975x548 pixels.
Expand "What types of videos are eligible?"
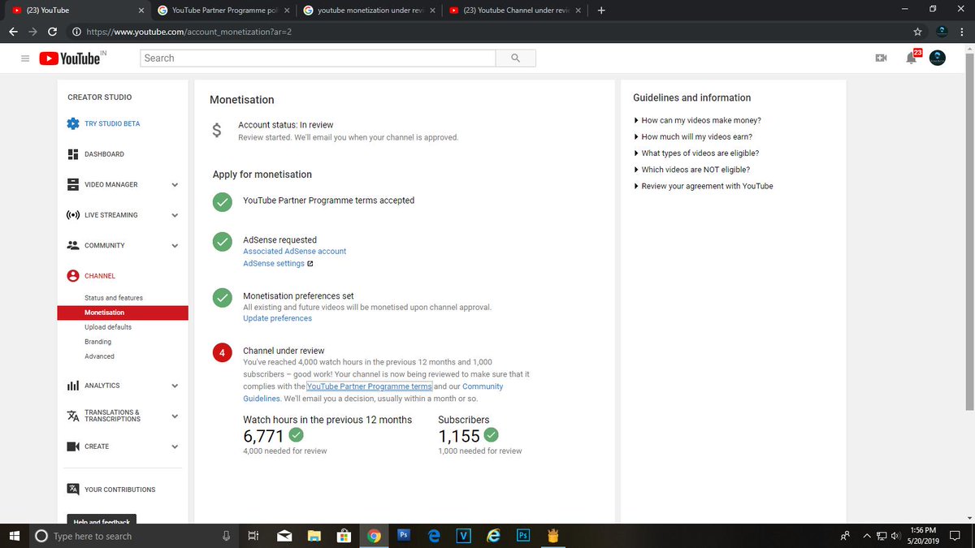click(x=696, y=153)
